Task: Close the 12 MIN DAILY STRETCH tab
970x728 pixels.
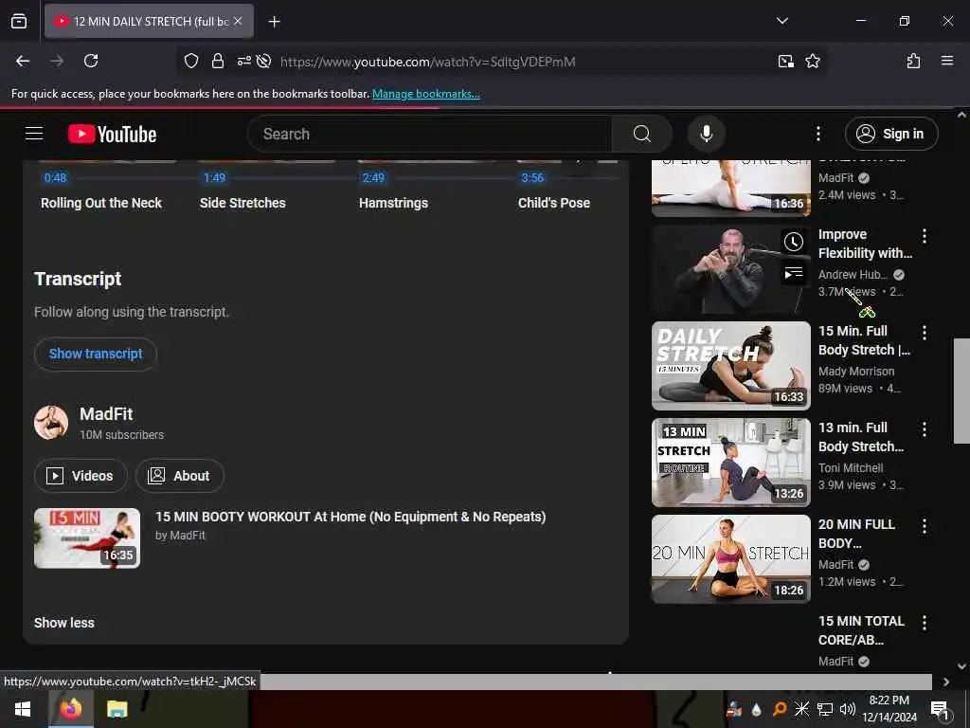Action: pyautogui.click(x=238, y=21)
